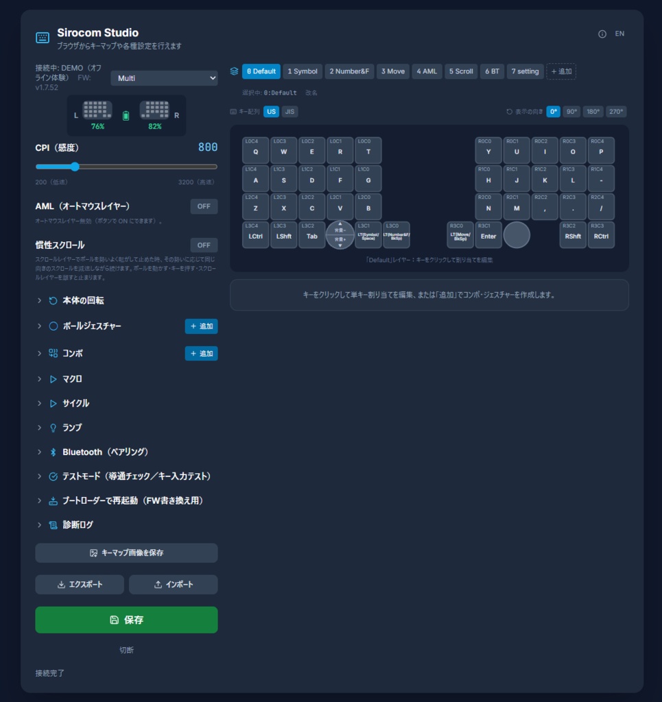This screenshot has height=702, width=662.
Task: Click the 切断 disconnect link
Action: [126, 650]
